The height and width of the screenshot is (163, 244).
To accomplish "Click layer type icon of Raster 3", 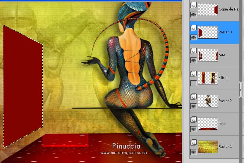I will coord(193,28).
